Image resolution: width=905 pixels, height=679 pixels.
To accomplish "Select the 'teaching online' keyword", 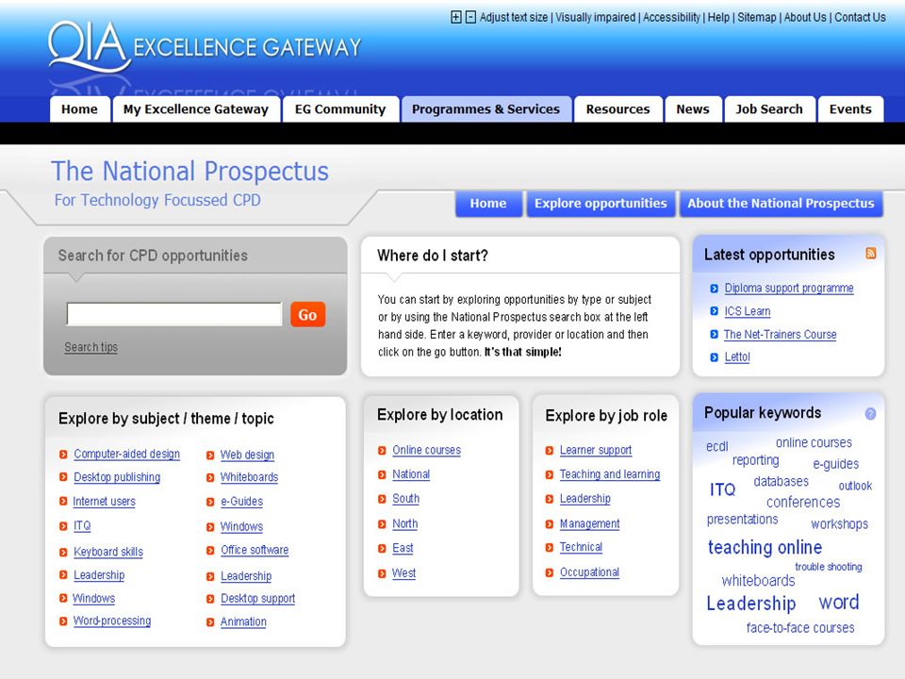I will coord(765,547).
